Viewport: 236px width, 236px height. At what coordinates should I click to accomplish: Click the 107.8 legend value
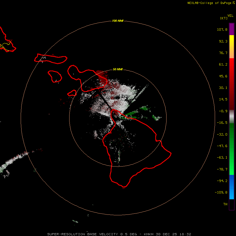(x=222, y=29)
